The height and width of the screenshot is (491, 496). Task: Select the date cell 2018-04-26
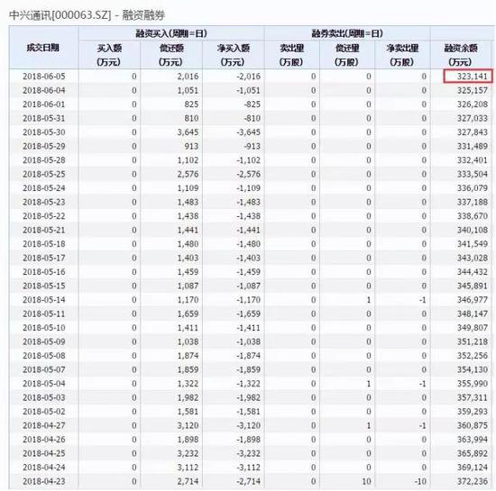[43, 439]
